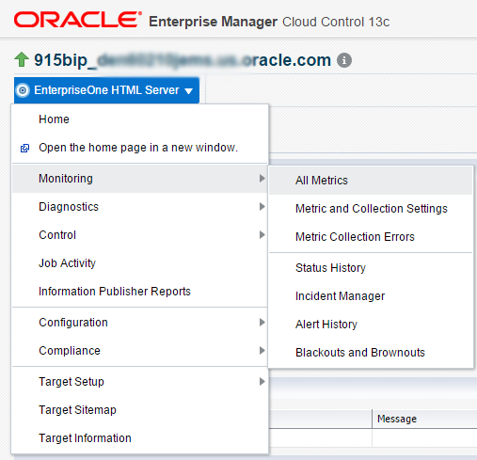Open Blackouts and Brownouts
This screenshot has height=460, width=477.
point(371,353)
